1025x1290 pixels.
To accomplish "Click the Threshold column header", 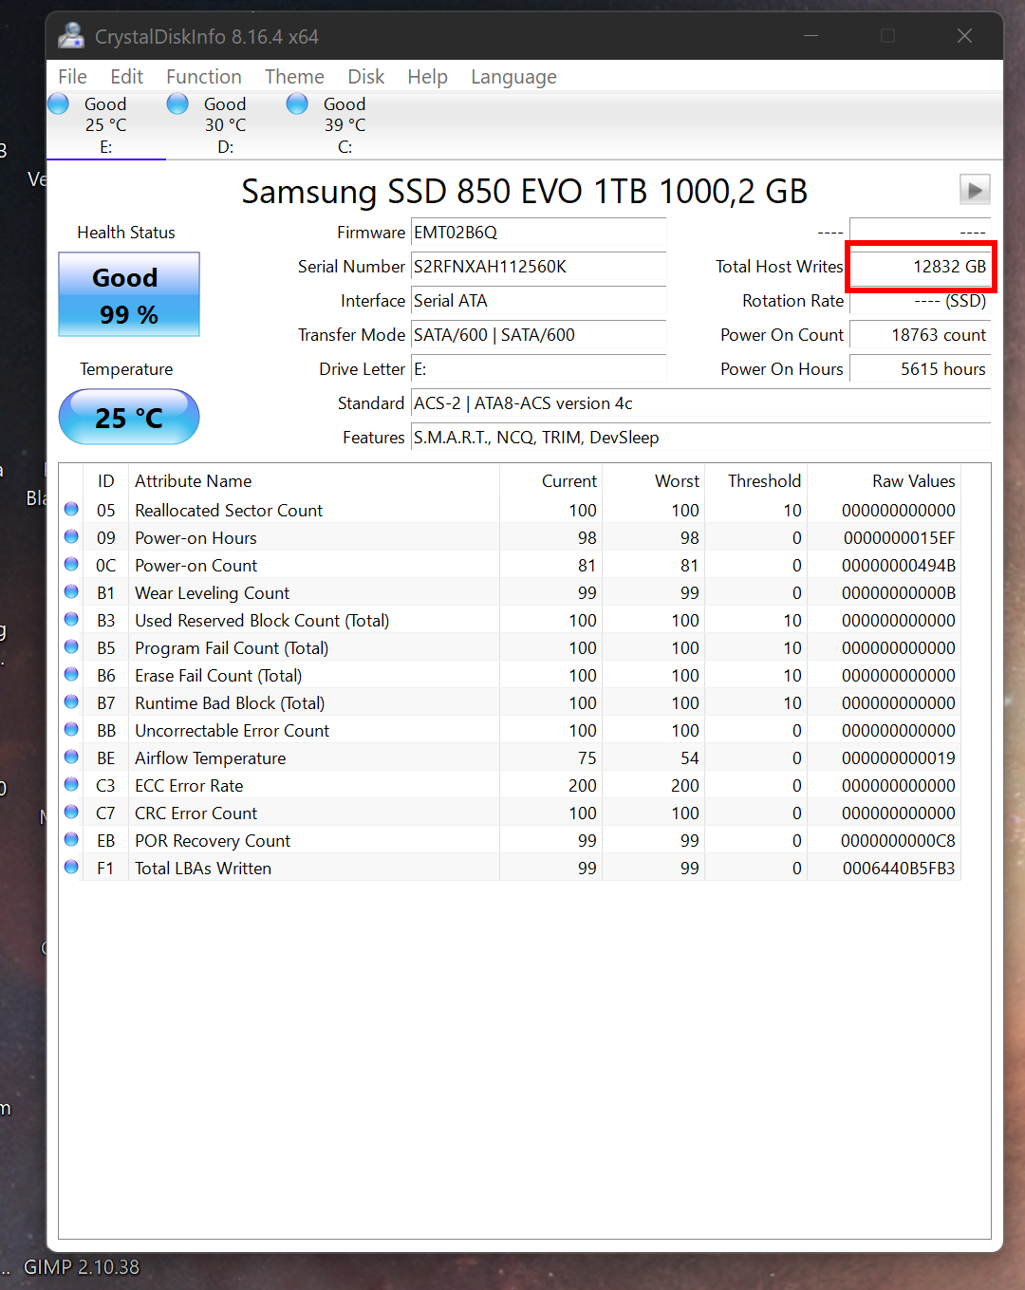I will (x=755, y=481).
